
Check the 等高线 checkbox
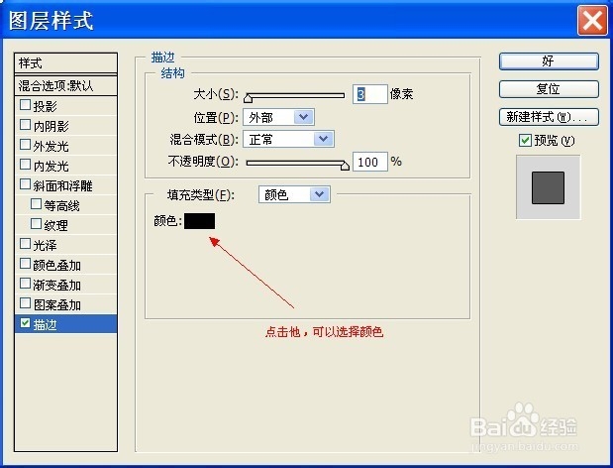[x=36, y=204]
